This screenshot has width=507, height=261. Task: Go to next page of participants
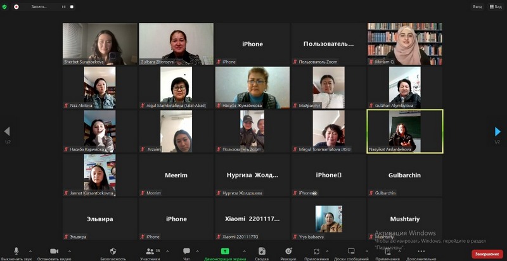(497, 131)
